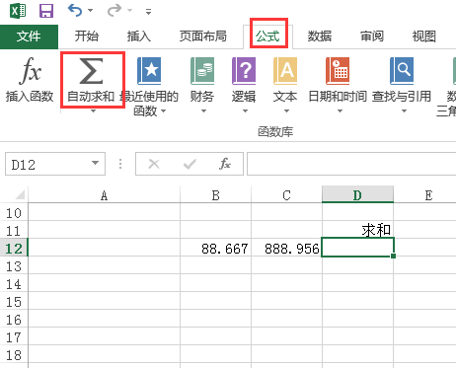Screen dimensions: 456x368
Task: Click the active empty cell D12
Action: [357, 248]
